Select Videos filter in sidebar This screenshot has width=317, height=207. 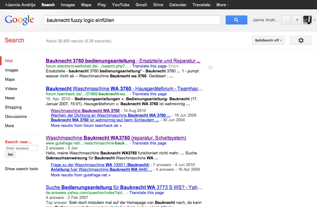11,88
